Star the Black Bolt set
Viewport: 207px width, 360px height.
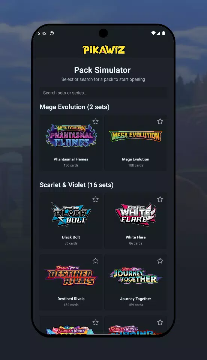96,199
